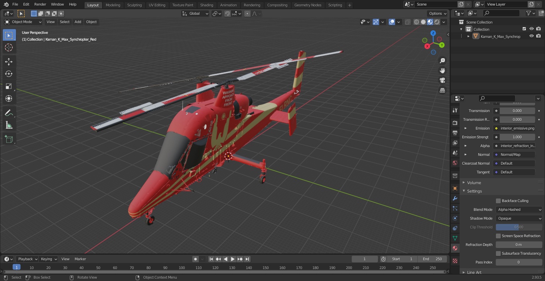Toggle the viewport X-ray button
545x281 pixels.
pos(407,22)
